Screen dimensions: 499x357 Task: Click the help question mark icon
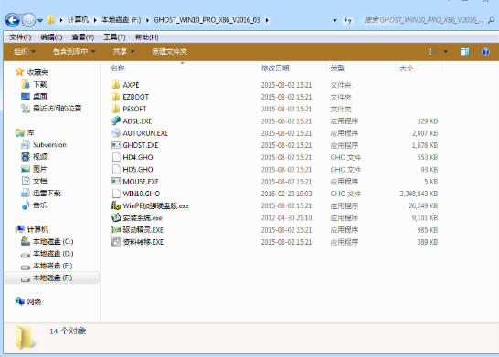(x=485, y=51)
